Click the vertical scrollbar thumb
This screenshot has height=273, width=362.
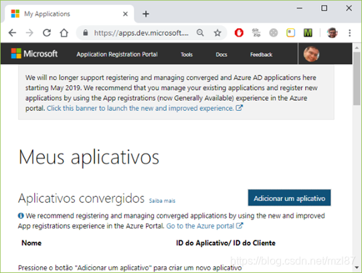pos(357,78)
